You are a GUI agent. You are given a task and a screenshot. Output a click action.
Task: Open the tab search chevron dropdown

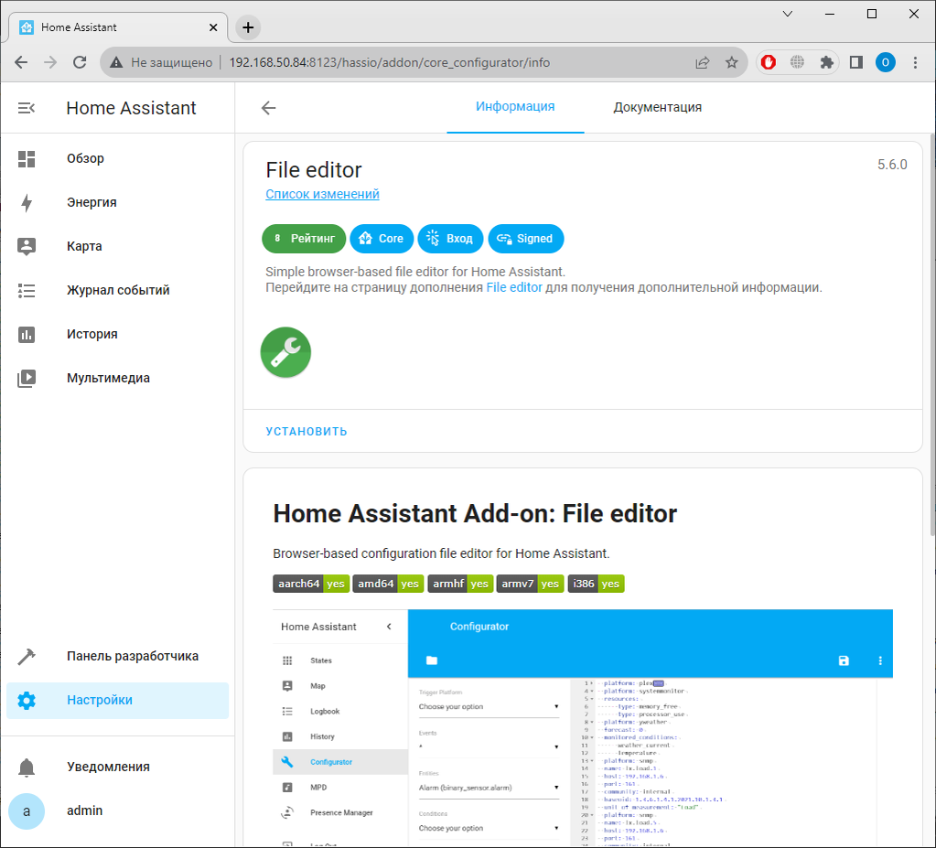pyautogui.click(x=788, y=14)
